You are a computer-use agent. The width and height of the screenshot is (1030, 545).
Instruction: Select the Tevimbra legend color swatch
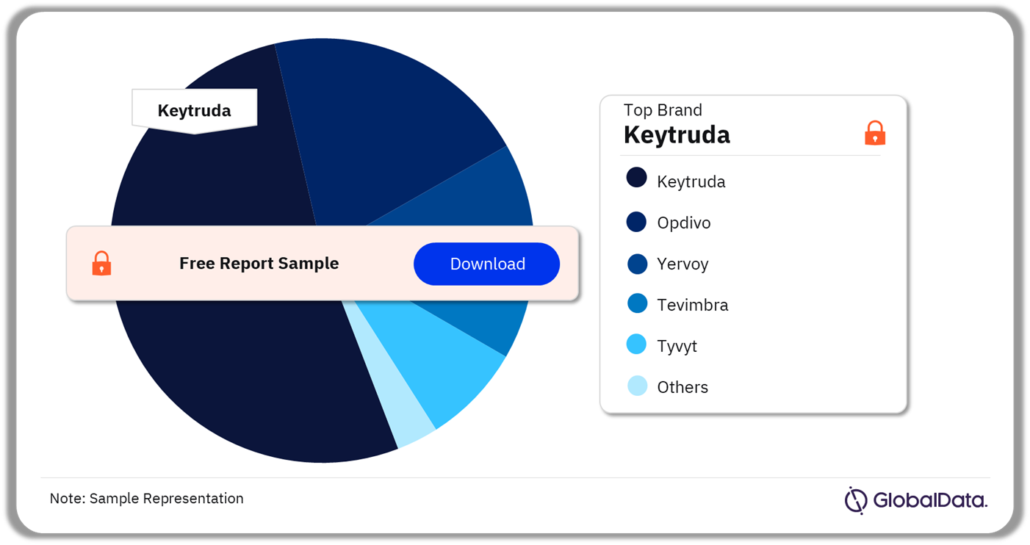point(637,303)
